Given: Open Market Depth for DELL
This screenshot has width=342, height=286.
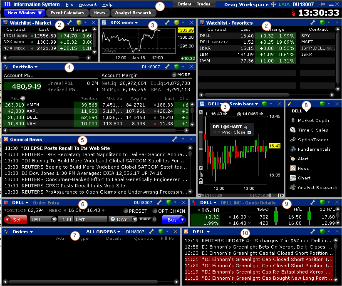Looking at the screenshot, I should pos(313,120).
